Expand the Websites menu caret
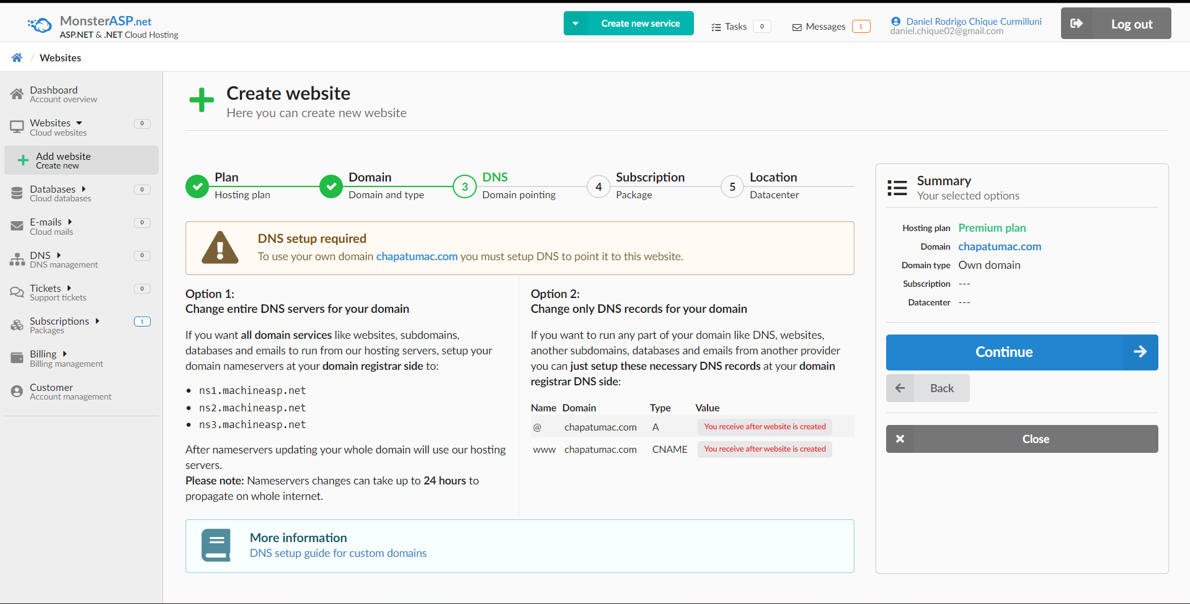 [x=79, y=123]
